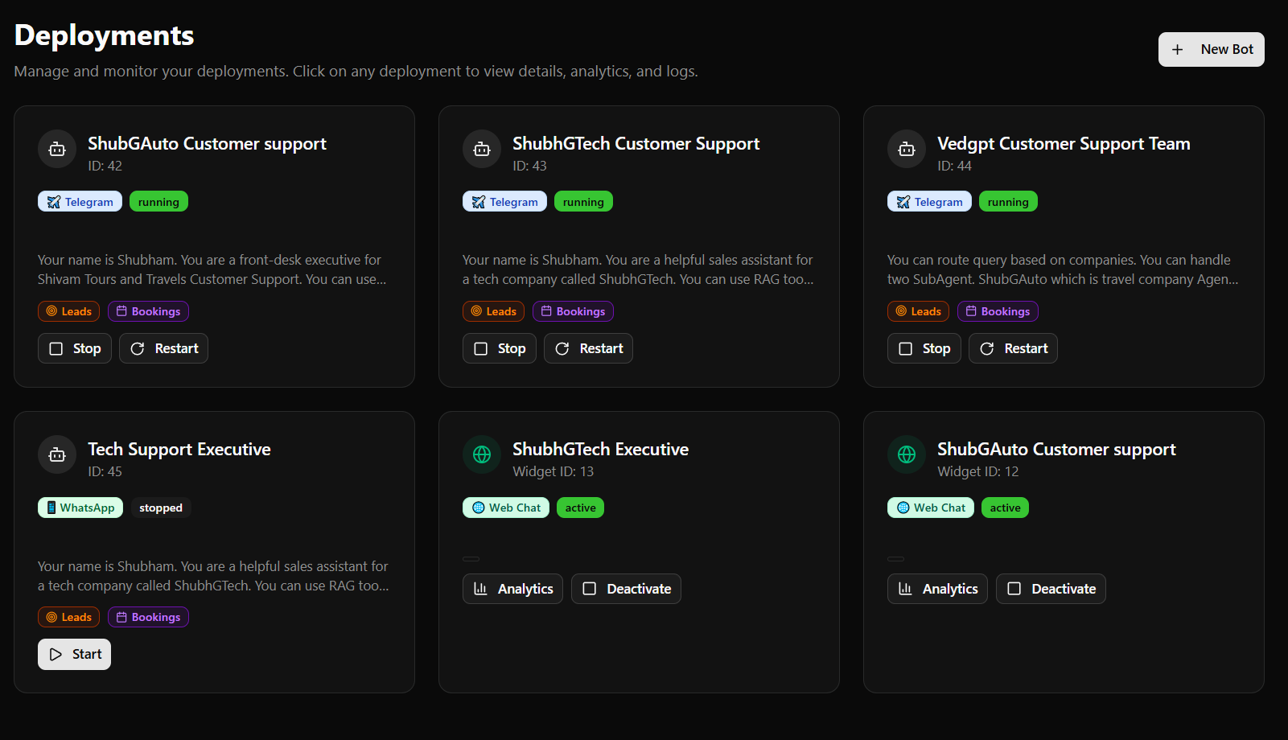The height and width of the screenshot is (740, 1288).
Task: Click the Web Chat badge on ShubGAuto Widget 12 card
Action: click(931, 508)
